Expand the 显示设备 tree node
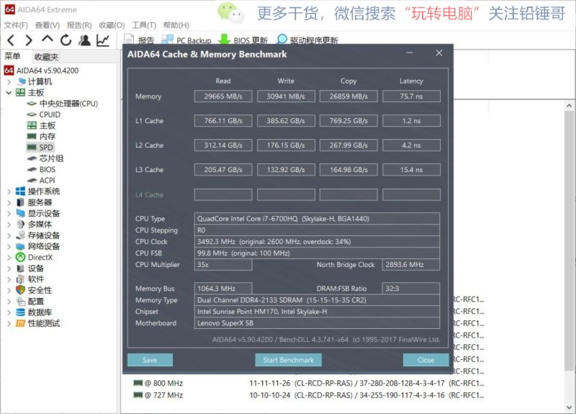576x414 pixels. 9,213
